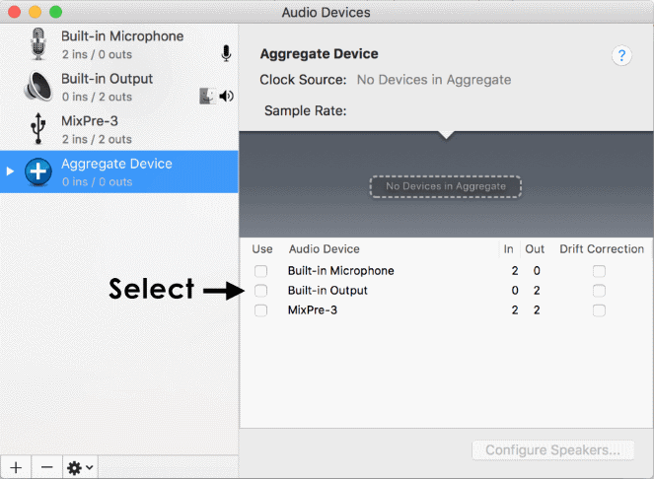Toggle Drift Correction for MixPre-3
The height and width of the screenshot is (479, 654).
click(599, 310)
